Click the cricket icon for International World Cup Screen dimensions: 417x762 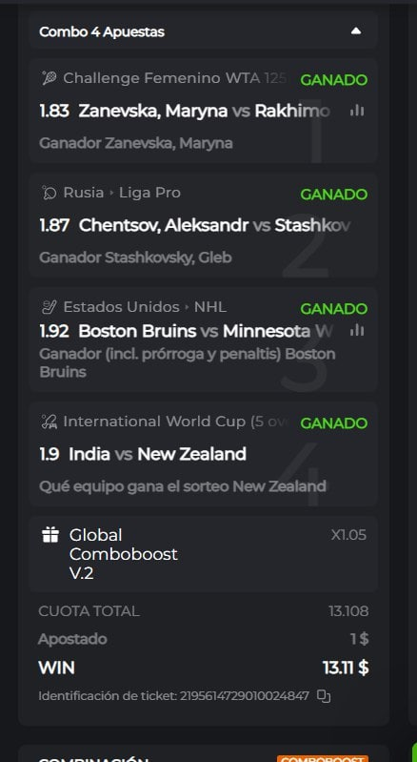pos(49,422)
